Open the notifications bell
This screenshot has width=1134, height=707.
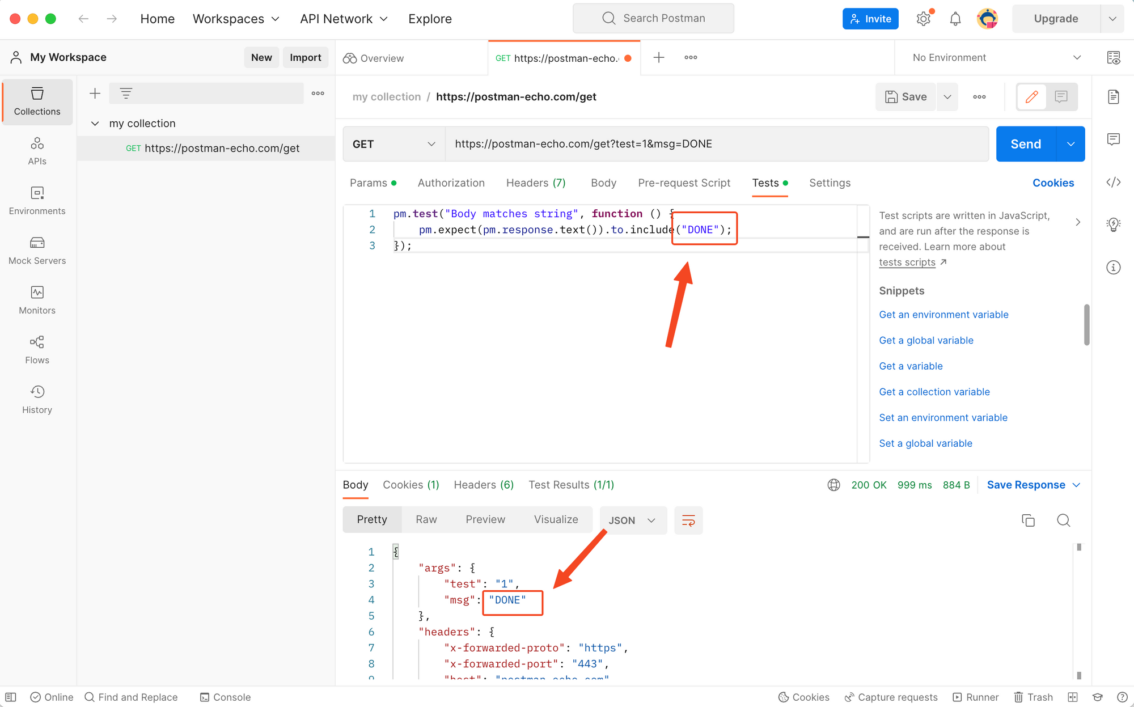click(x=955, y=19)
